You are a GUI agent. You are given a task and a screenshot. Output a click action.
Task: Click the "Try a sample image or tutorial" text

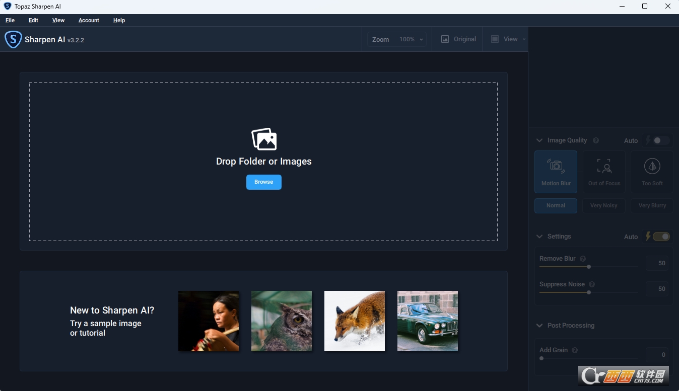click(106, 328)
